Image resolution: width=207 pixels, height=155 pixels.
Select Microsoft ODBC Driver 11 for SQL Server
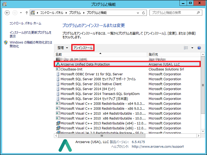click(92, 74)
